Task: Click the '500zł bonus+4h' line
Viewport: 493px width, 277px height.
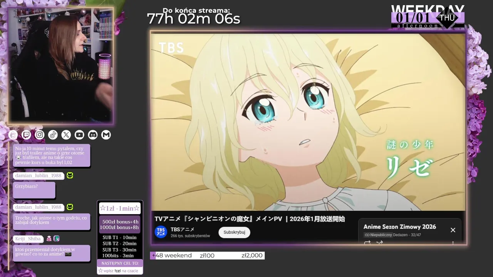Action: [x=120, y=222]
